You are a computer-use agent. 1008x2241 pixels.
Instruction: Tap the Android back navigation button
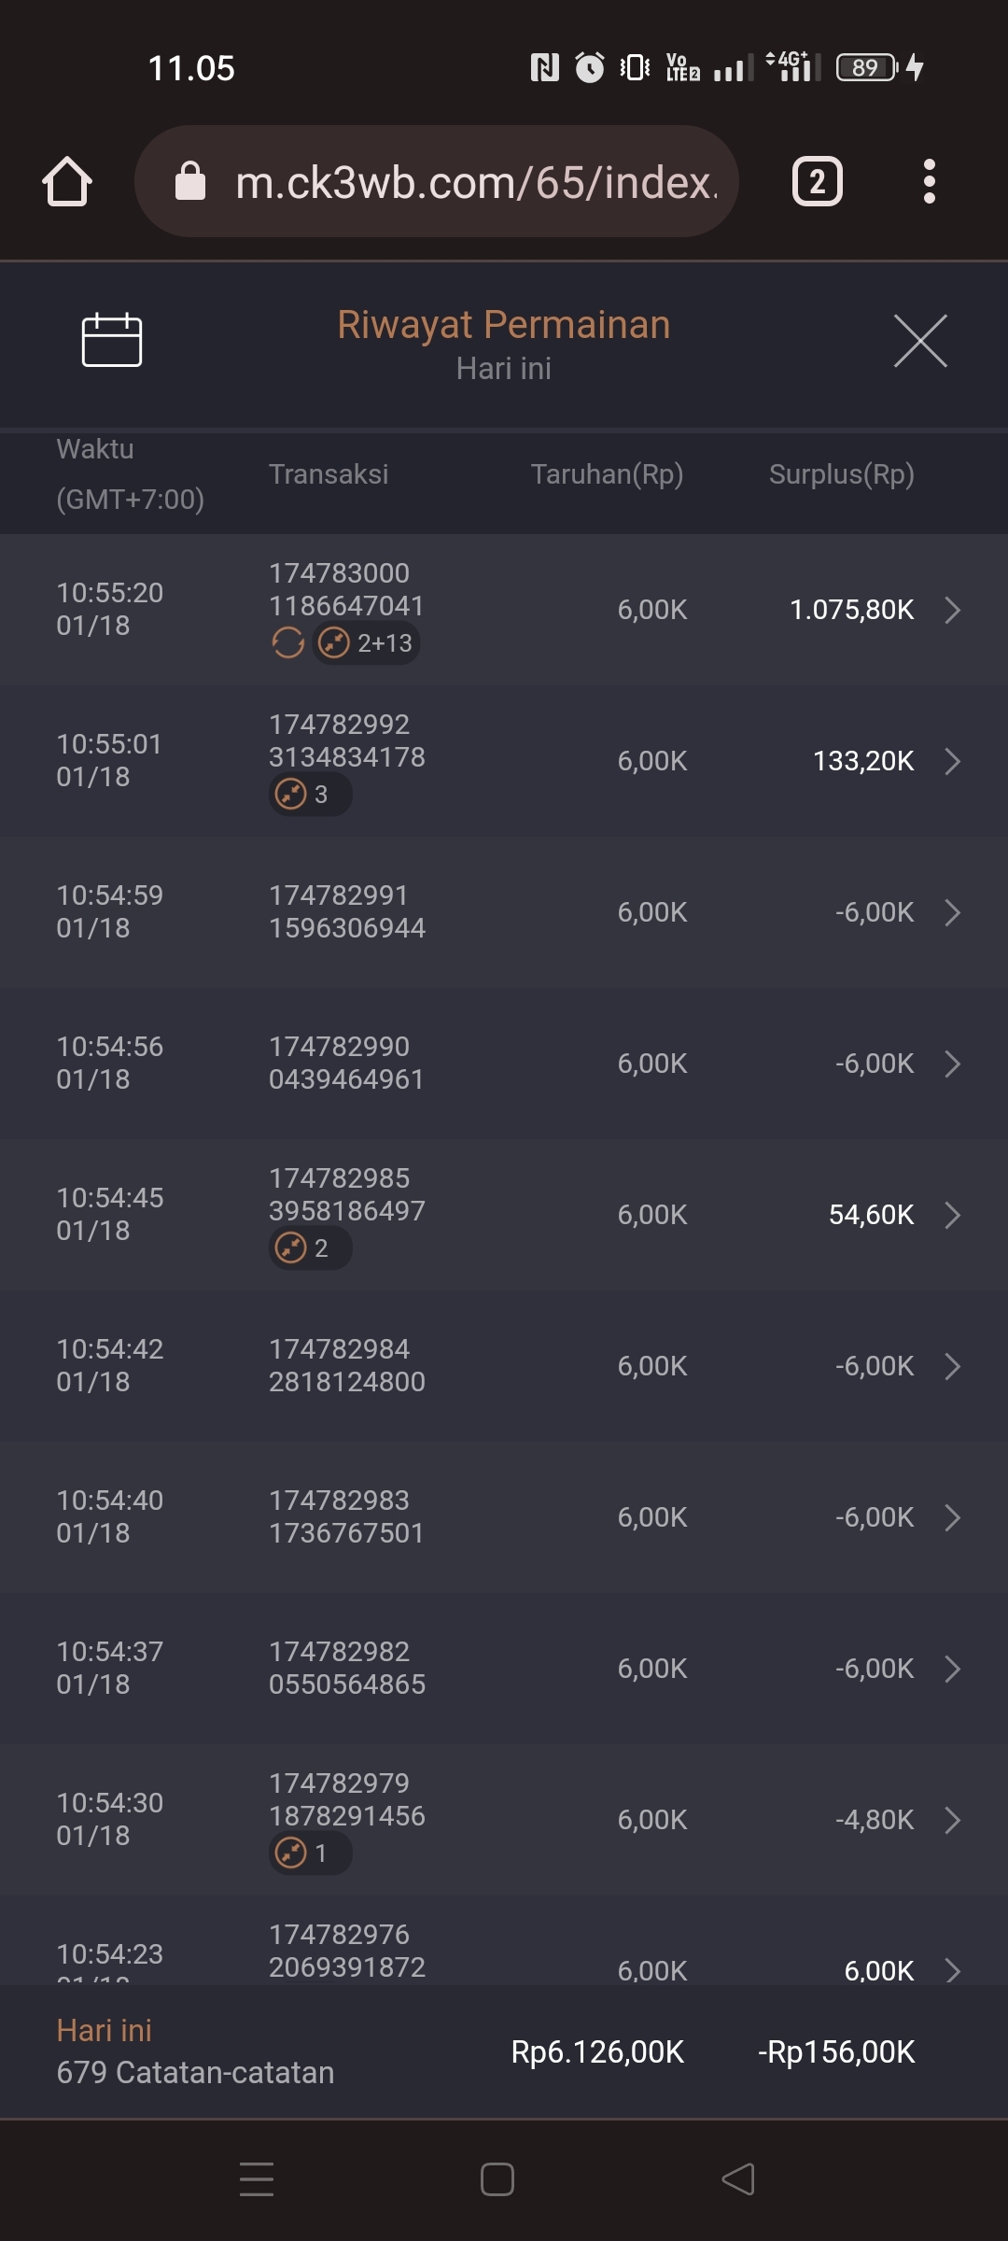click(738, 2179)
